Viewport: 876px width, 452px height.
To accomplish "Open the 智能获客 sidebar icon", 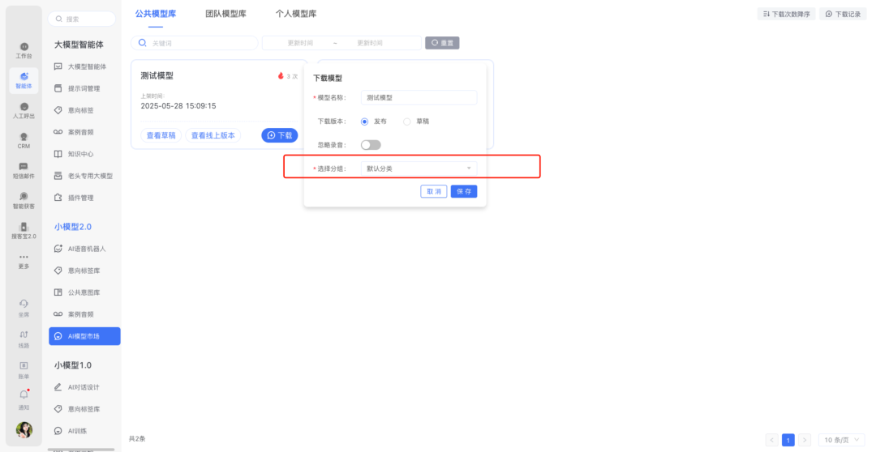I will point(24,198).
